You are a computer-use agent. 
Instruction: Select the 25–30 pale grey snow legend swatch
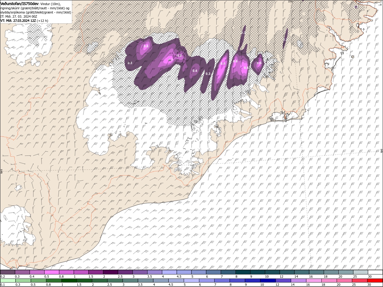(361, 272)
